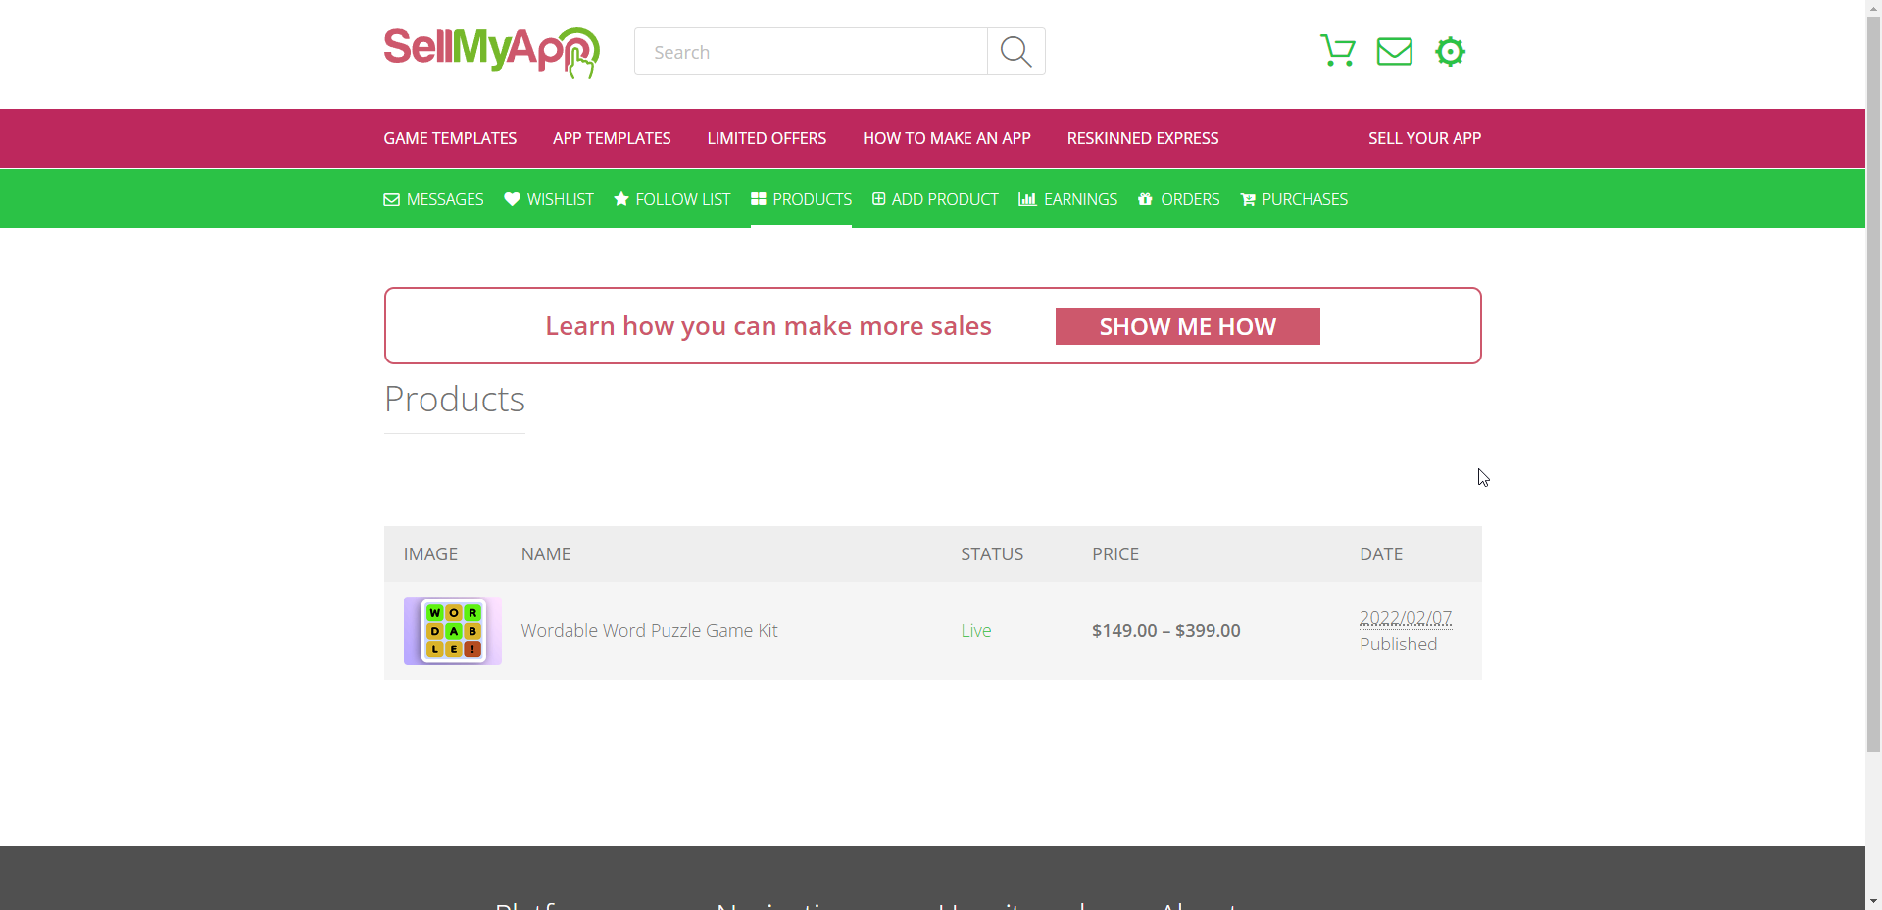
Task: Click the Messages envelope icon in green bar
Action: (391, 200)
